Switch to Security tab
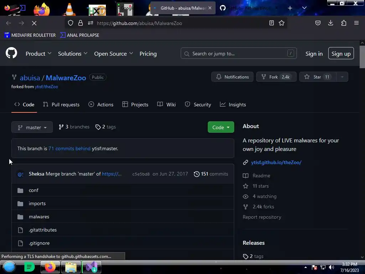Image resolution: width=365 pixels, height=274 pixels. 198,105
